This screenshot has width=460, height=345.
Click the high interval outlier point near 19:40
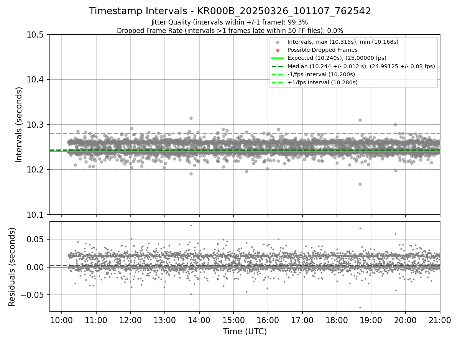click(395, 125)
